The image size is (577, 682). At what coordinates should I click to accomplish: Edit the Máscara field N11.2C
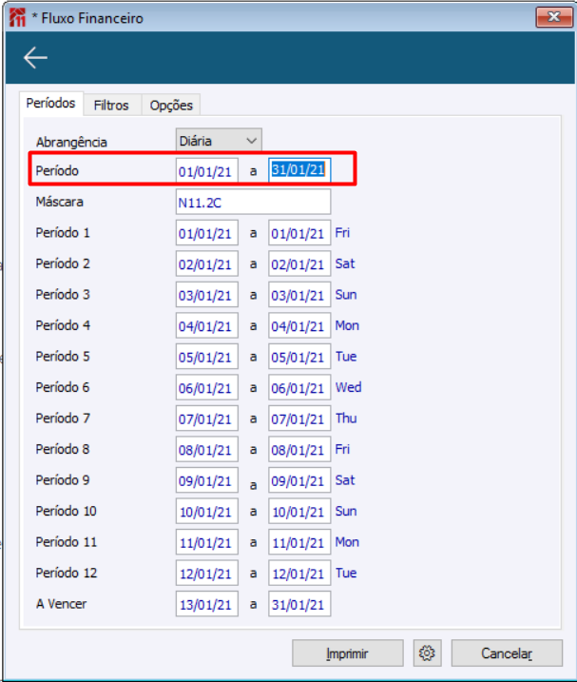tap(253, 202)
